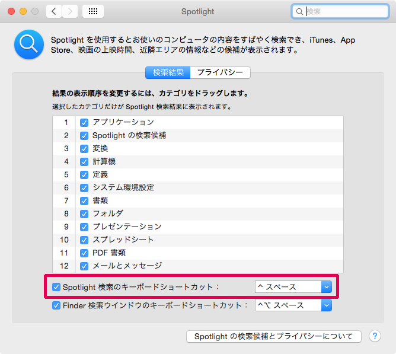Select the フォルダ row label
The height and width of the screenshot is (354, 396).
pos(108,214)
